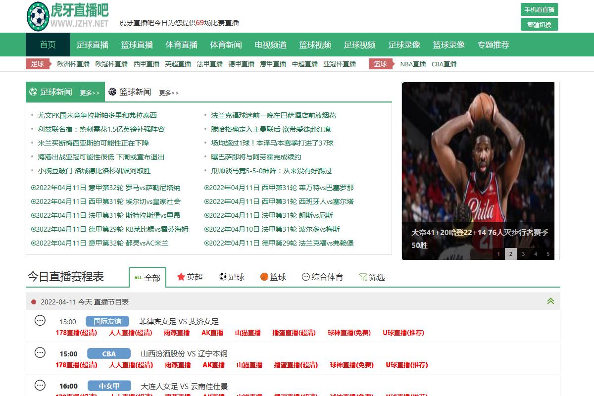Open 178直播(超清) for 菲律宾女足 match
This screenshot has width=594, height=396.
pyautogui.click(x=76, y=333)
